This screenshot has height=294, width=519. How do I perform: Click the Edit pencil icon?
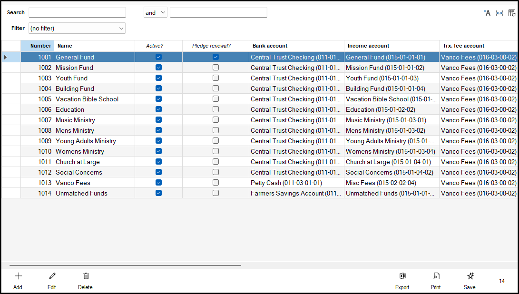click(52, 276)
